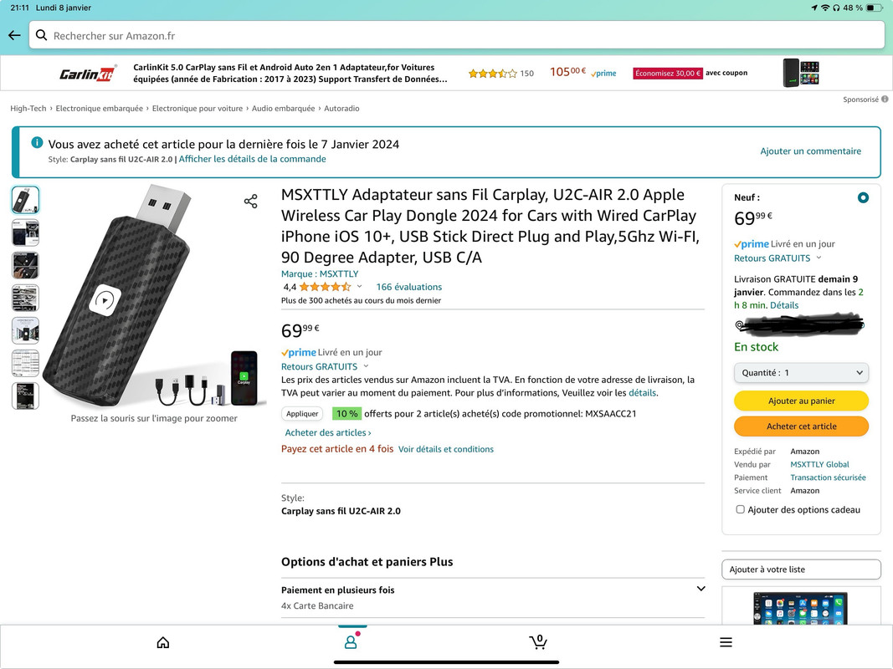Expand the star rating chevron
Viewport: 893px width, 669px height.
pos(359,286)
